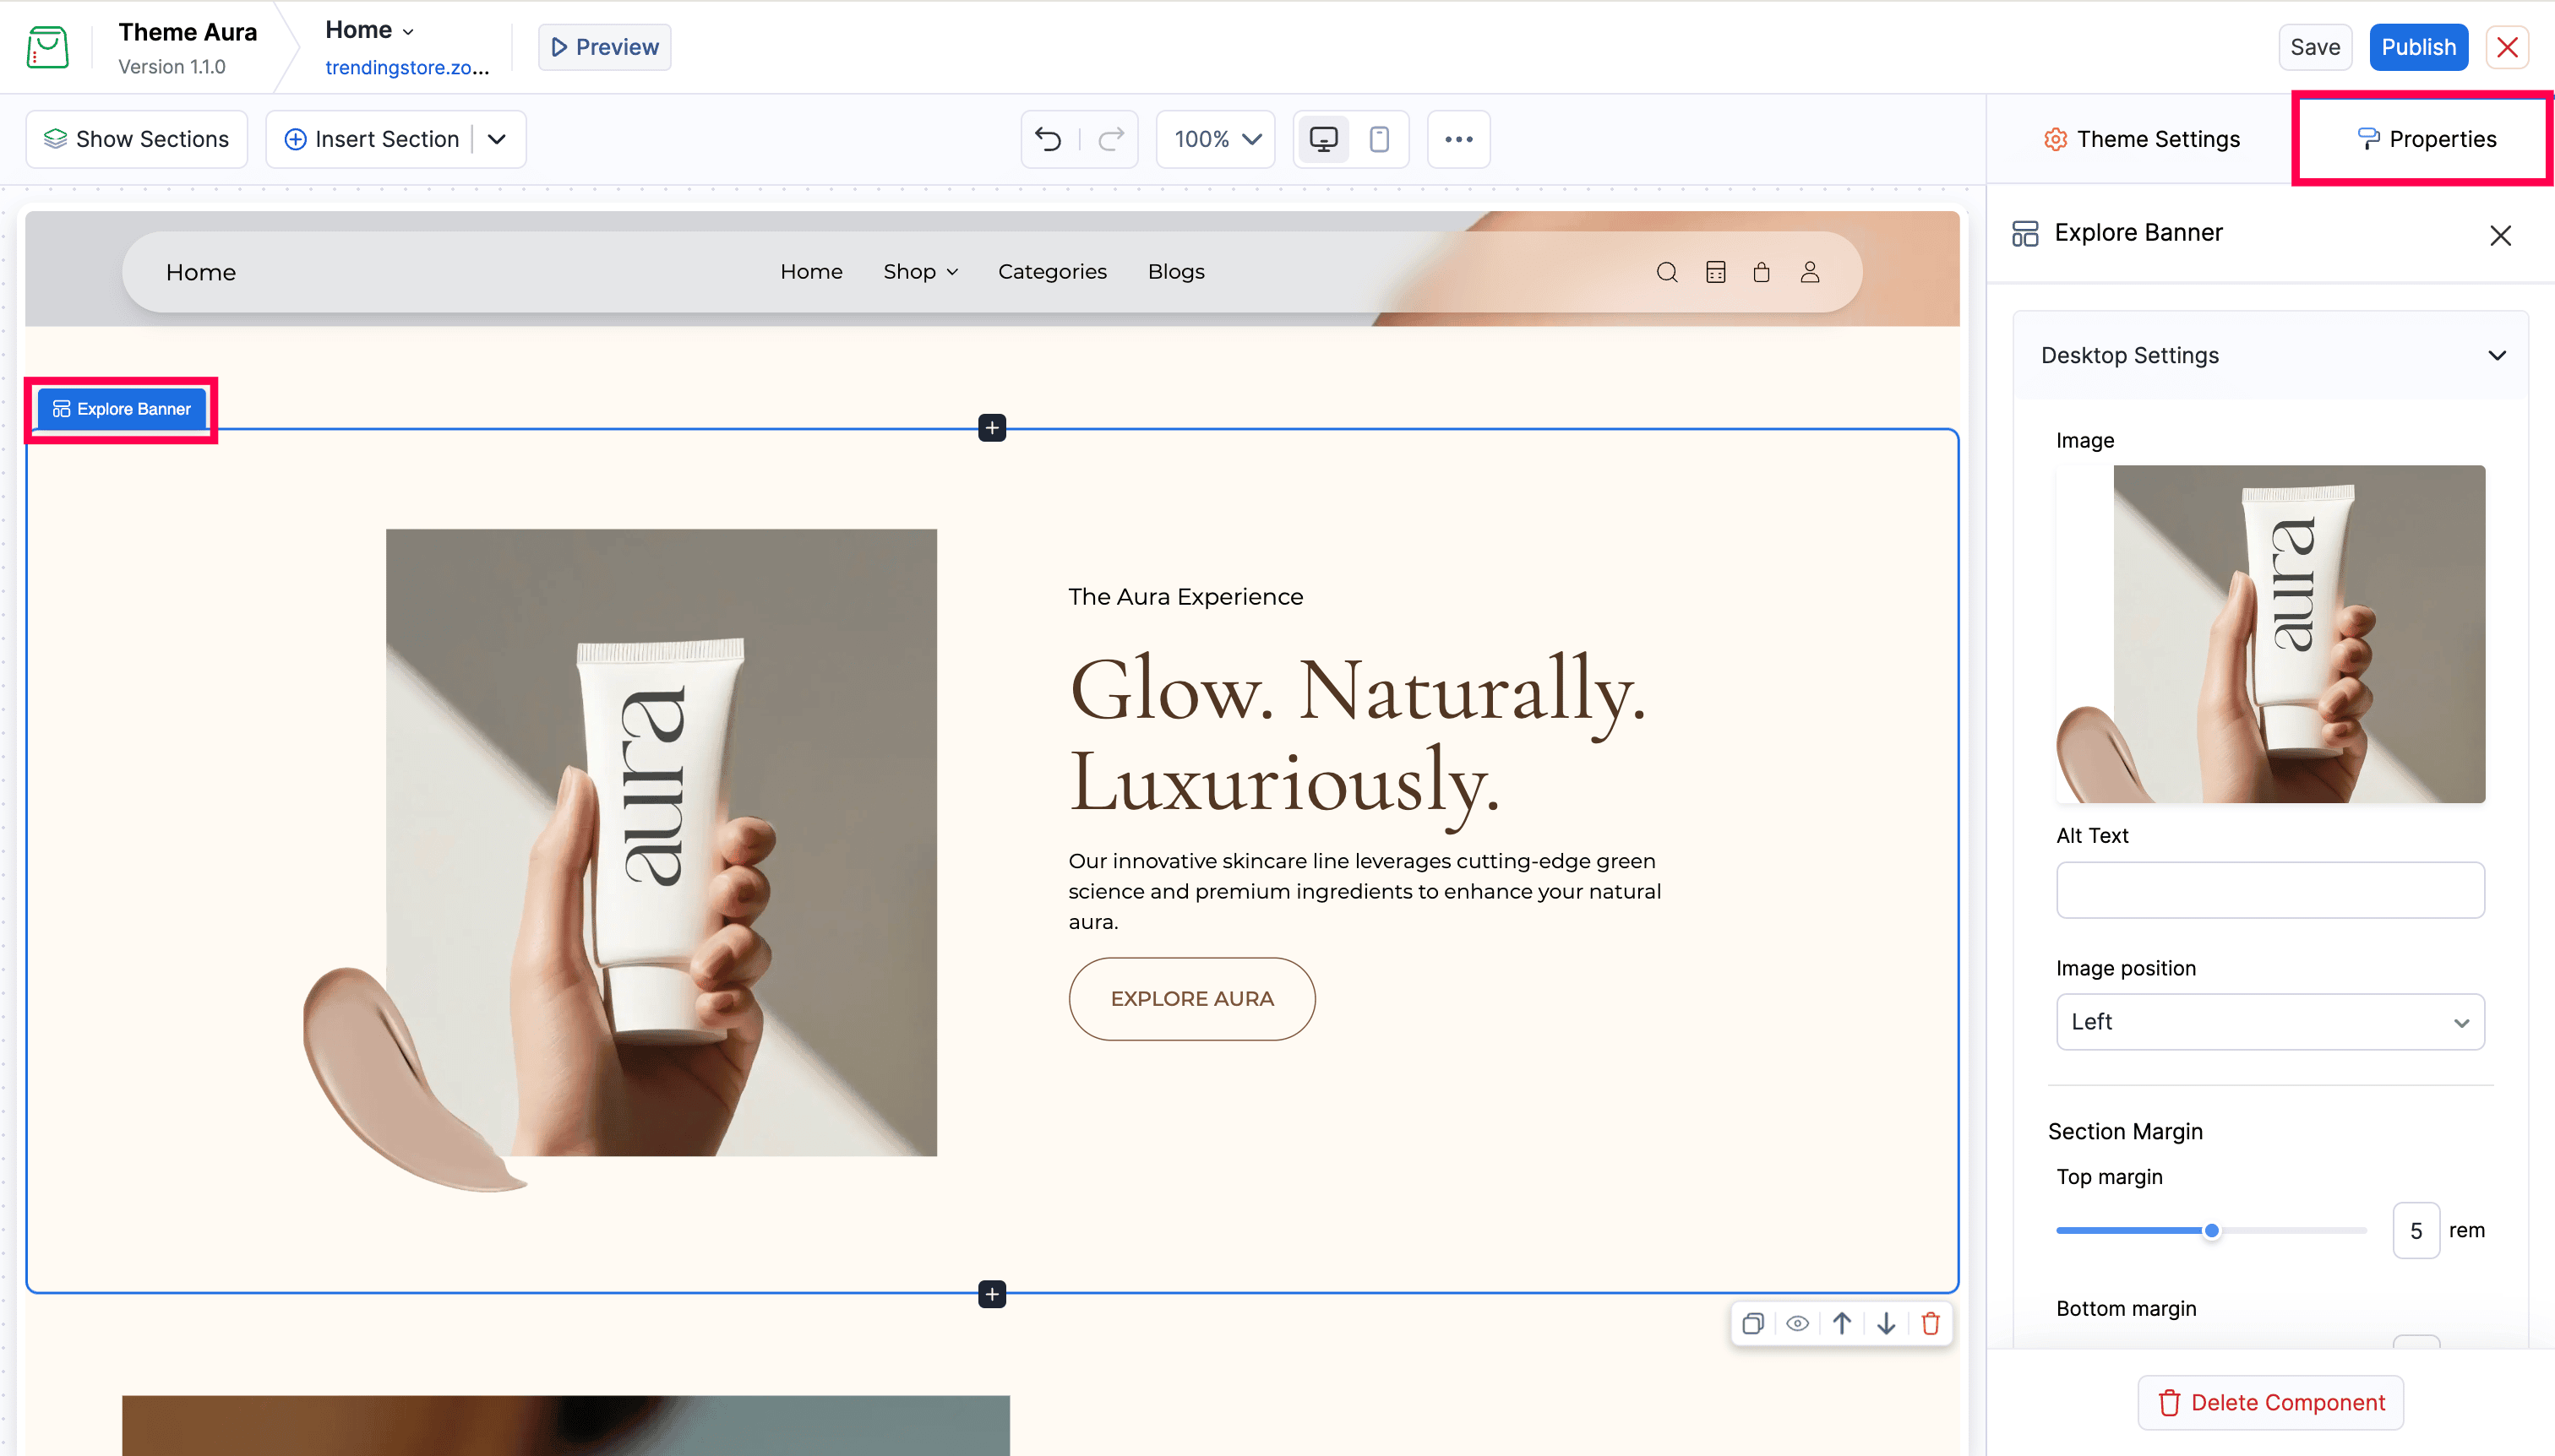Screen dimensions: 2555x1456
Task: Select The Aura Experience subtitle text
Action: pyautogui.click(x=1185, y=596)
